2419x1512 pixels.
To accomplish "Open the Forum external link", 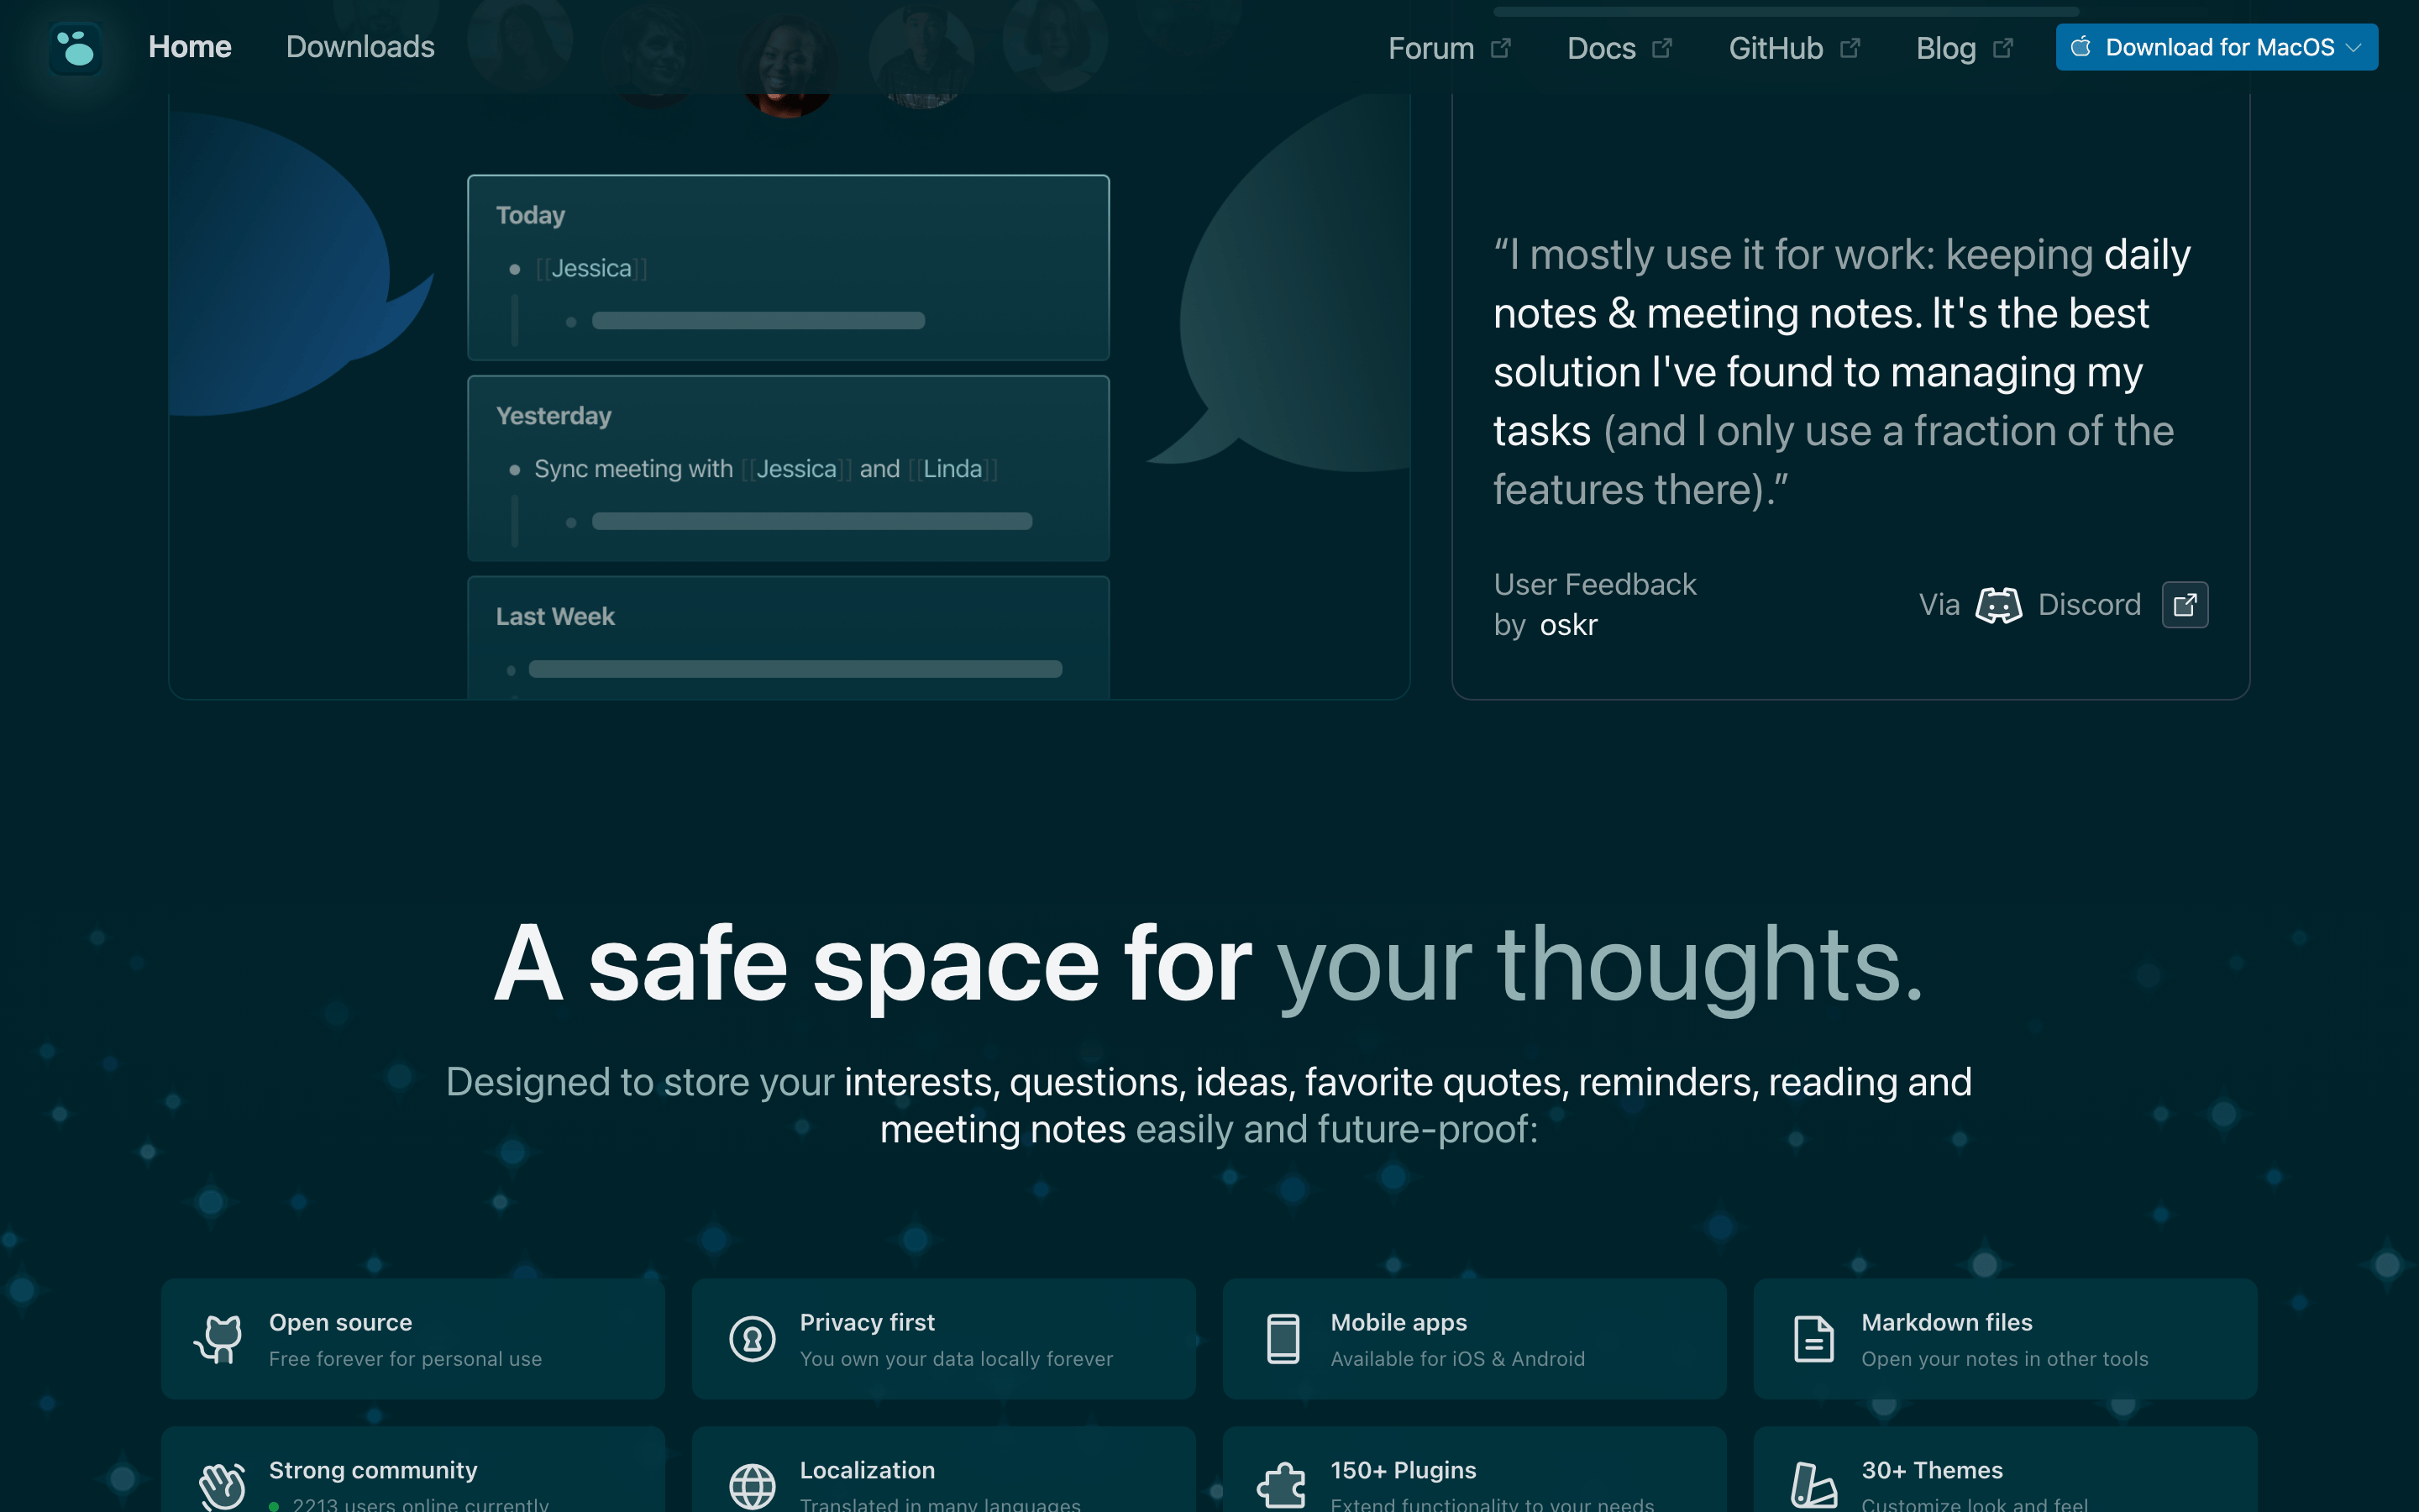I will coord(1448,48).
